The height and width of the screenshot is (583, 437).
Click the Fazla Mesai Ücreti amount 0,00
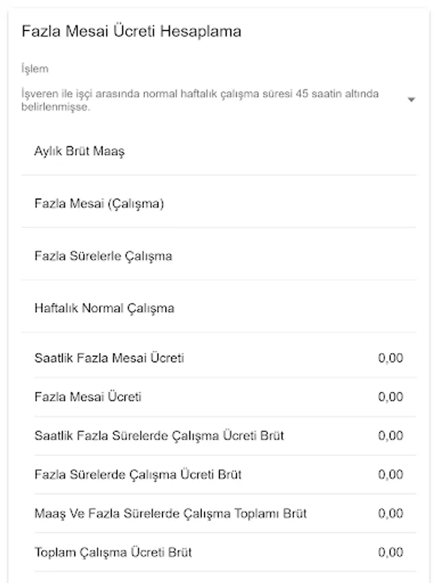pyautogui.click(x=390, y=396)
